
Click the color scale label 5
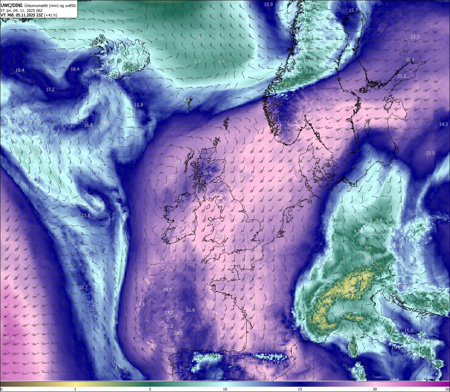[150, 389]
